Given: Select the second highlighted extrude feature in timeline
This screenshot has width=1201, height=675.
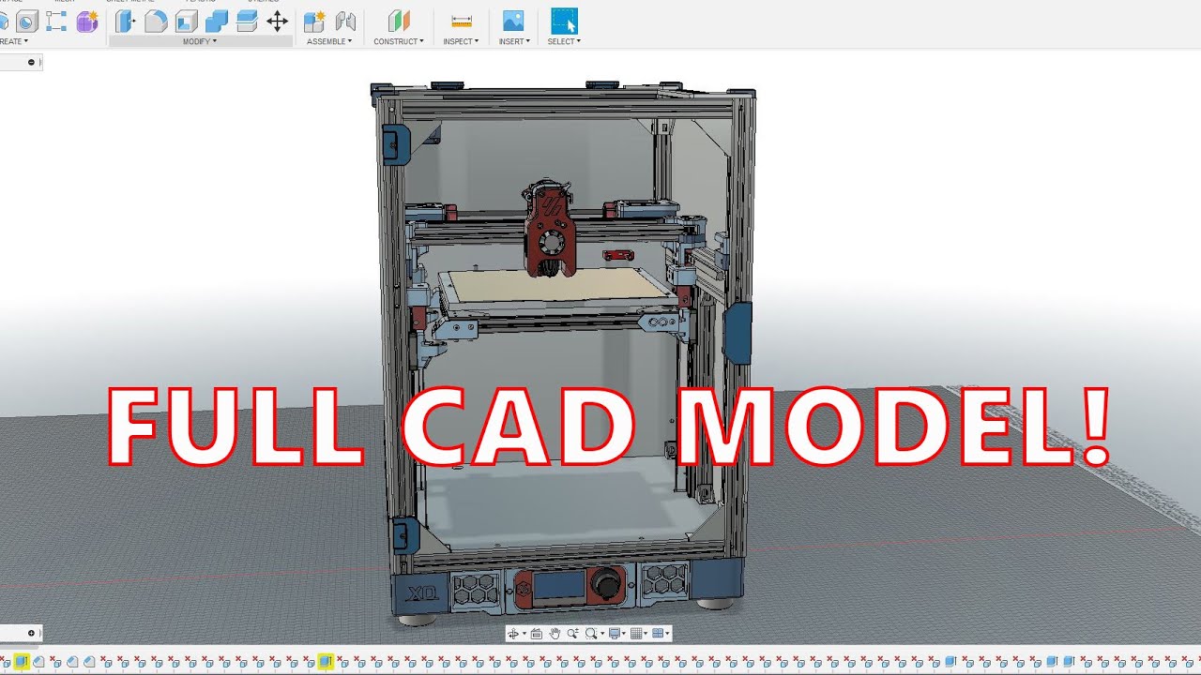Looking at the screenshot, I should [x=326, y=662].
